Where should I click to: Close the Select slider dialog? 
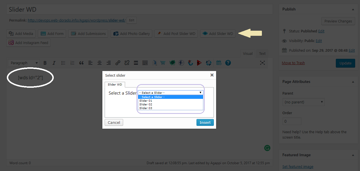click(212, 75)
